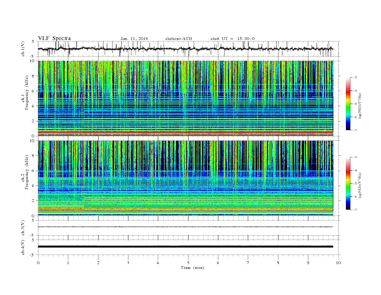This screenshot has height=295, width=381.
Task: Click the ch.1 "Frequency (kHz)" axis label
Action: [x=26, y=93]
